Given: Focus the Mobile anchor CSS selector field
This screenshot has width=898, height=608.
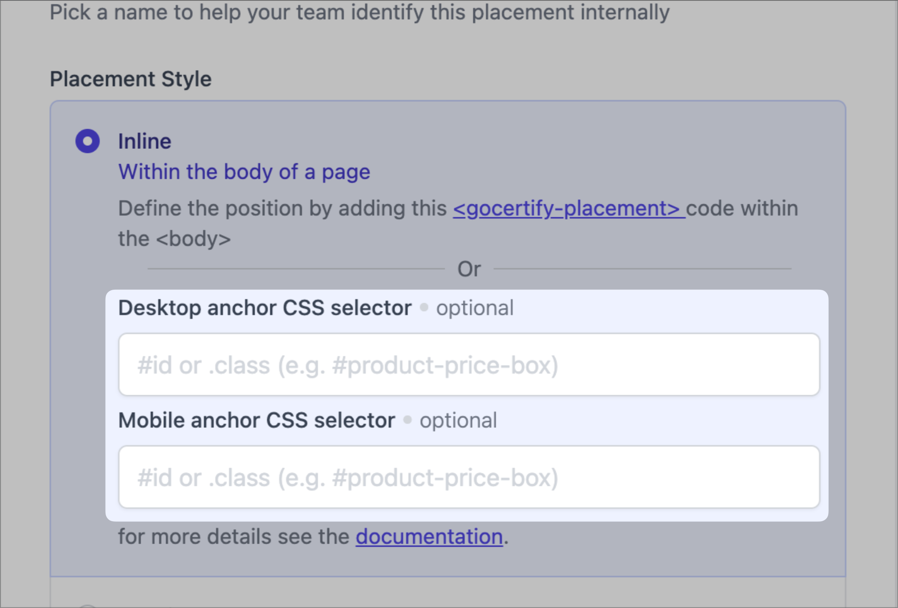Looking at the screenshot, I should (469, 477).
